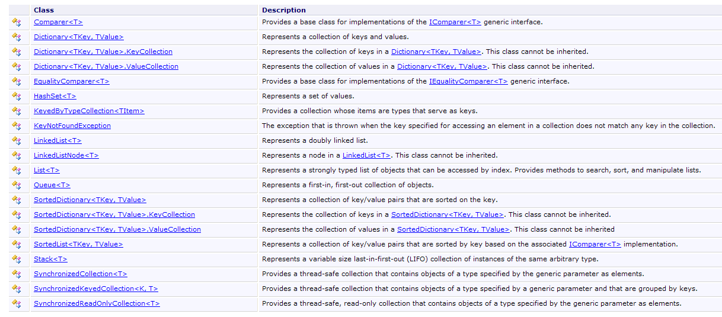This screenshot has height=317, width=722.
Task: Click the class icon next to HashSet<T>
Action: 16,96
